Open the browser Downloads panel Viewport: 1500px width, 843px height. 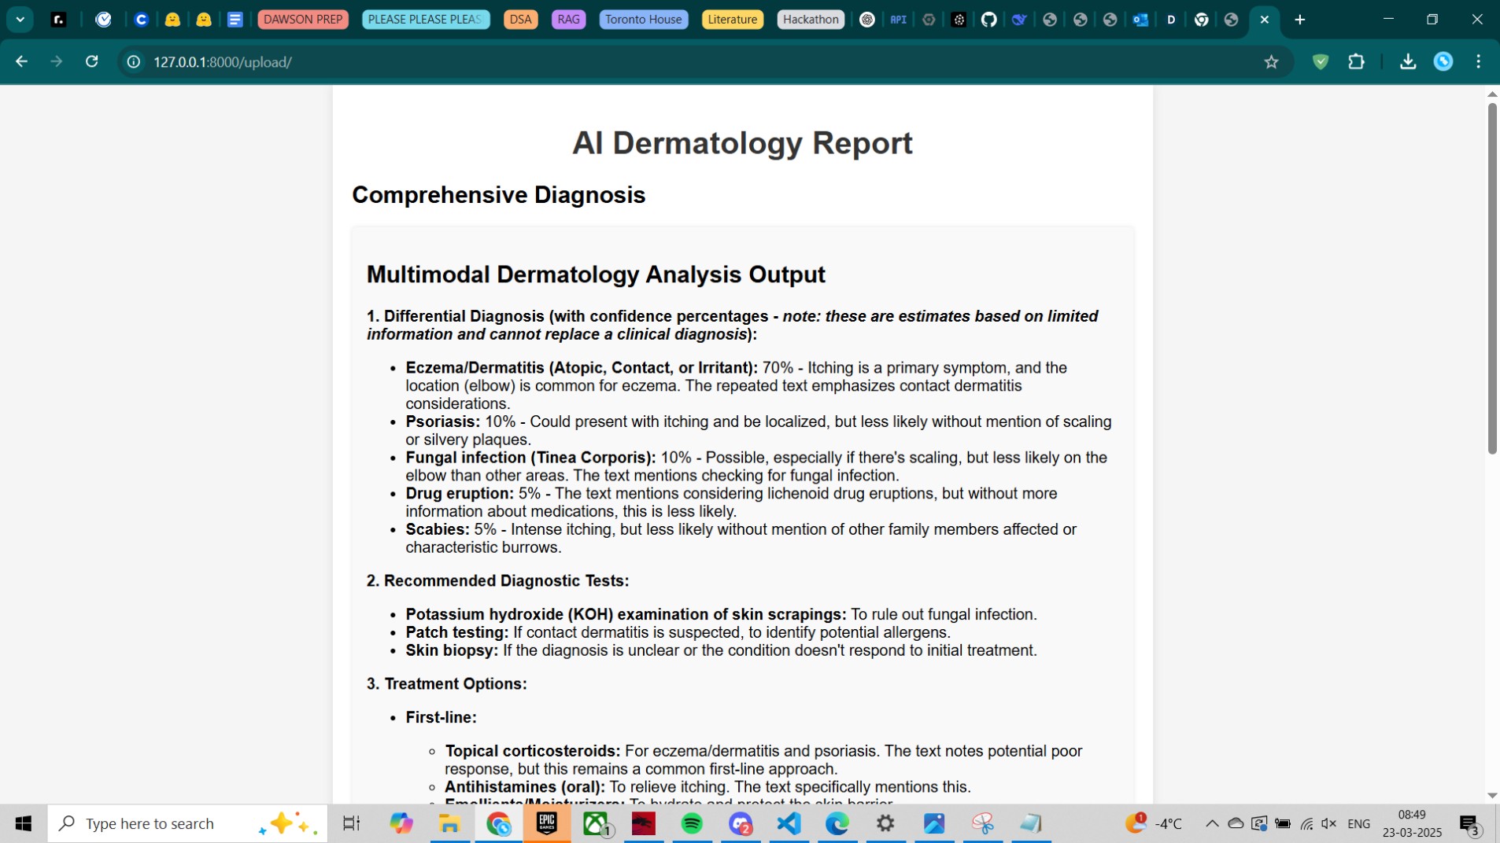(1408, 61)
